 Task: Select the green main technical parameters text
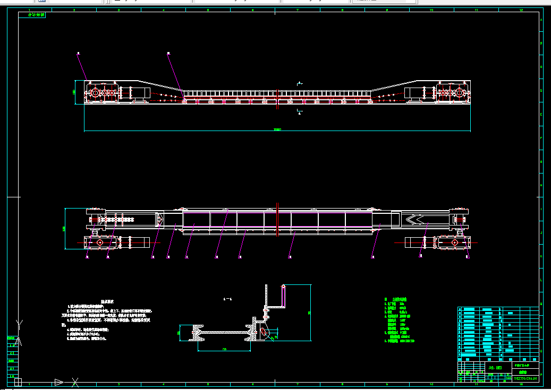[400, 320]
